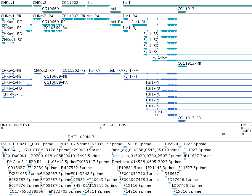Click the rha gene label in top track
Image resolution: width=252 pixels, height=196 pixels.
pyautogui.click(x=89, y=3)
